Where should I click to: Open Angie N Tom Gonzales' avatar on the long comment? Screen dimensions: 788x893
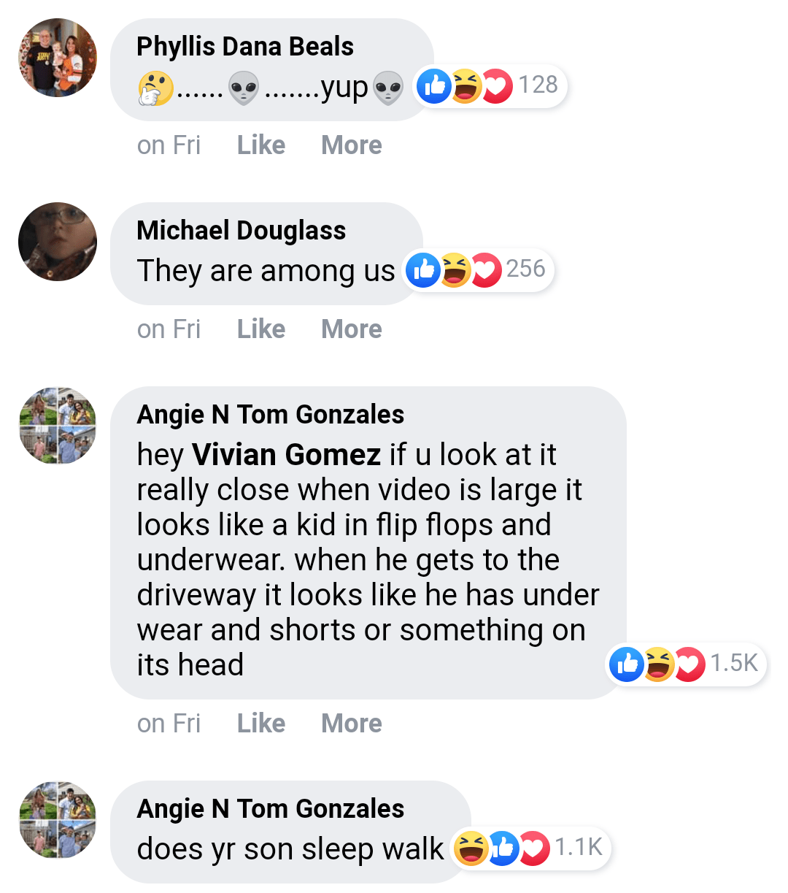58,426
